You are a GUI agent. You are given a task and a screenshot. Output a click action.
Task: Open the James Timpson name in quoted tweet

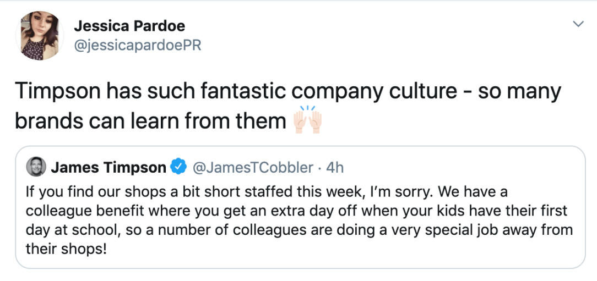click(108, 167)
